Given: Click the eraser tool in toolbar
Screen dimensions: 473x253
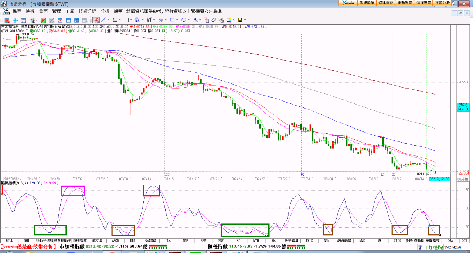Looking at the screenshot, I should [x=214, y=20].
